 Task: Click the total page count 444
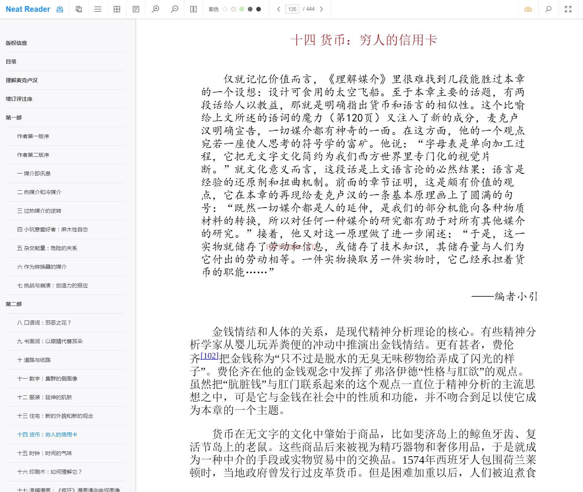[310, 9]
